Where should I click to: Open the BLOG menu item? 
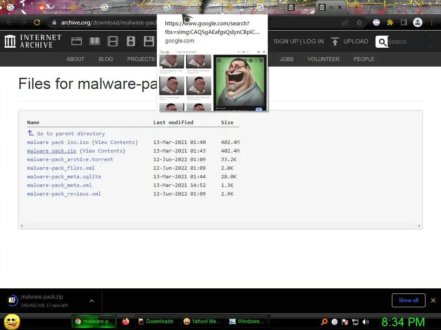point(106,59)
